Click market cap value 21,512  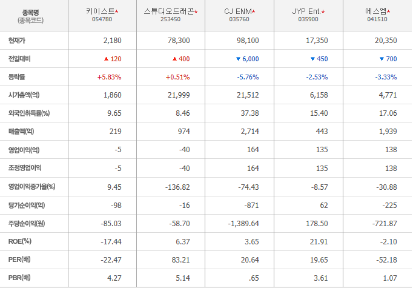coord(248,95)
